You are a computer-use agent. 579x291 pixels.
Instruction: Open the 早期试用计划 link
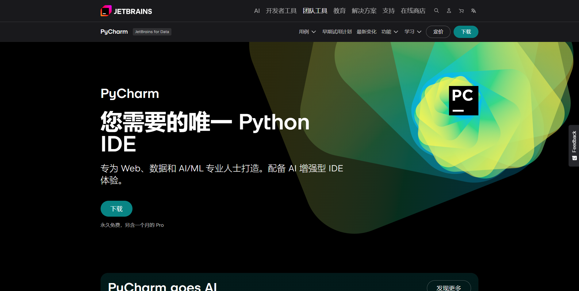coord(337,32)
